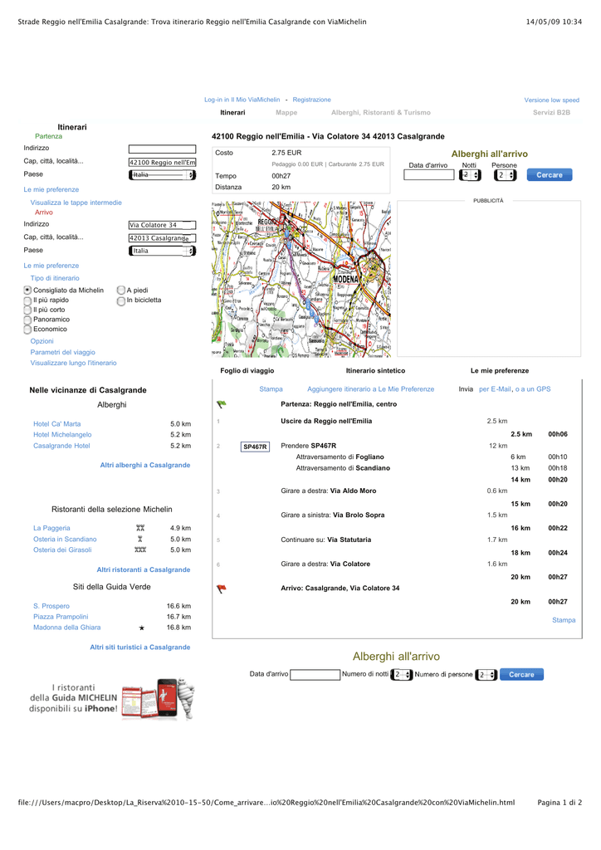This screenshot has width=601, height=850.
Task: Open the Notti selector near the top Cercare
Action: (x=470, y=175)
